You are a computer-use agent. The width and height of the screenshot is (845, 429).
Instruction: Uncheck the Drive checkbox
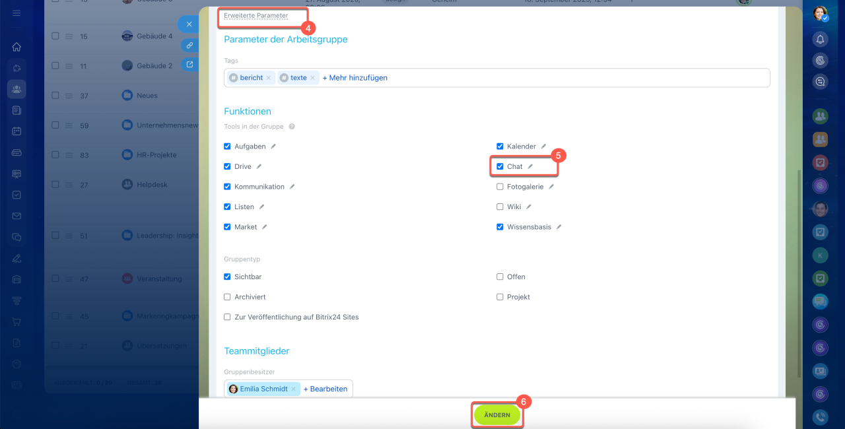coord(228,166)
